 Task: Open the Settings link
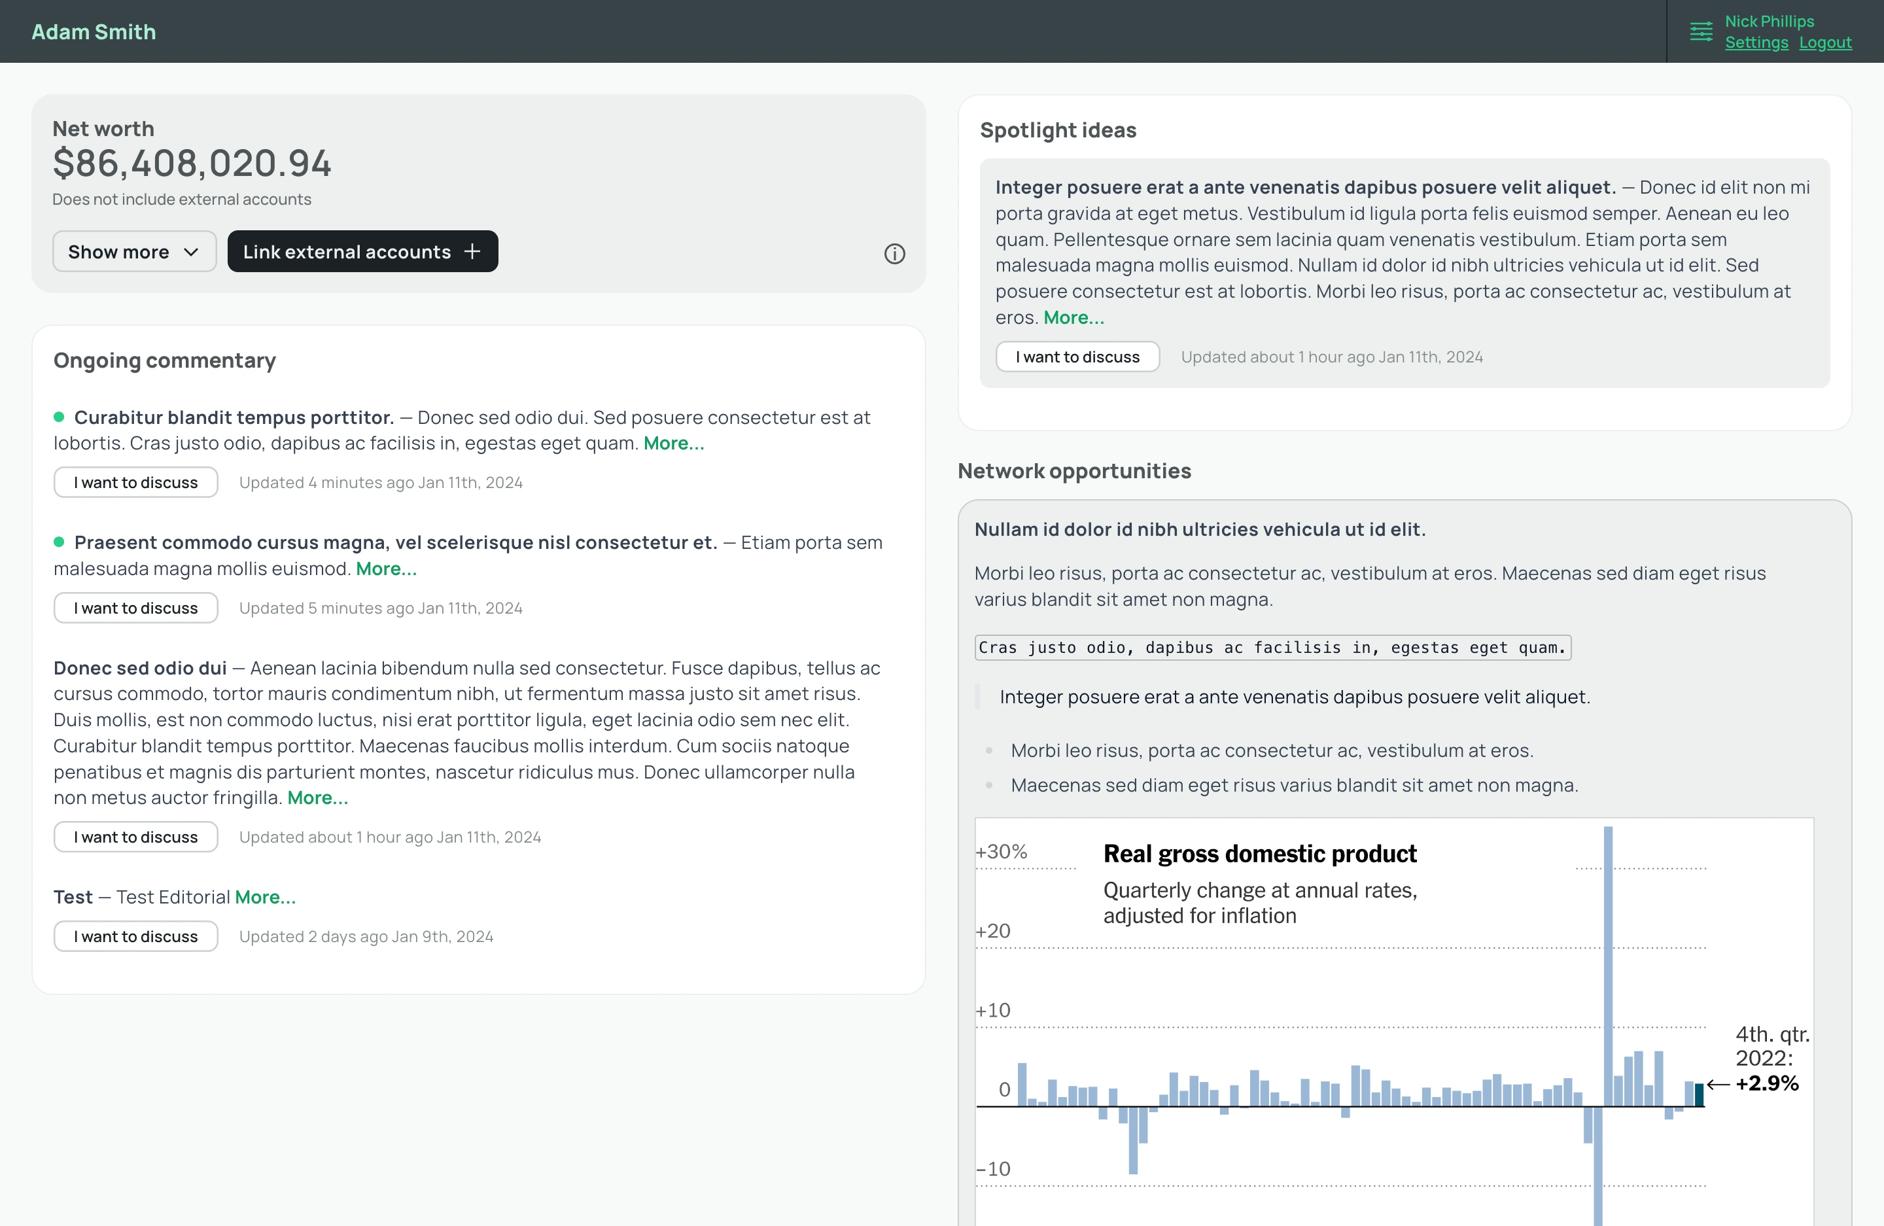tap(1756, 43)
